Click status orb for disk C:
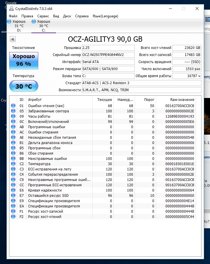 [x=34, y=21]
